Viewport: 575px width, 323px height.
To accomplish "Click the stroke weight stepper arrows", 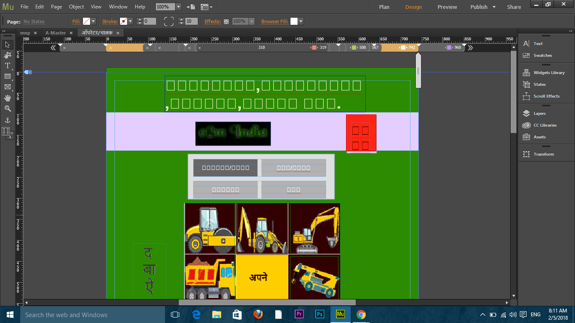I will (x=139, y=21).
